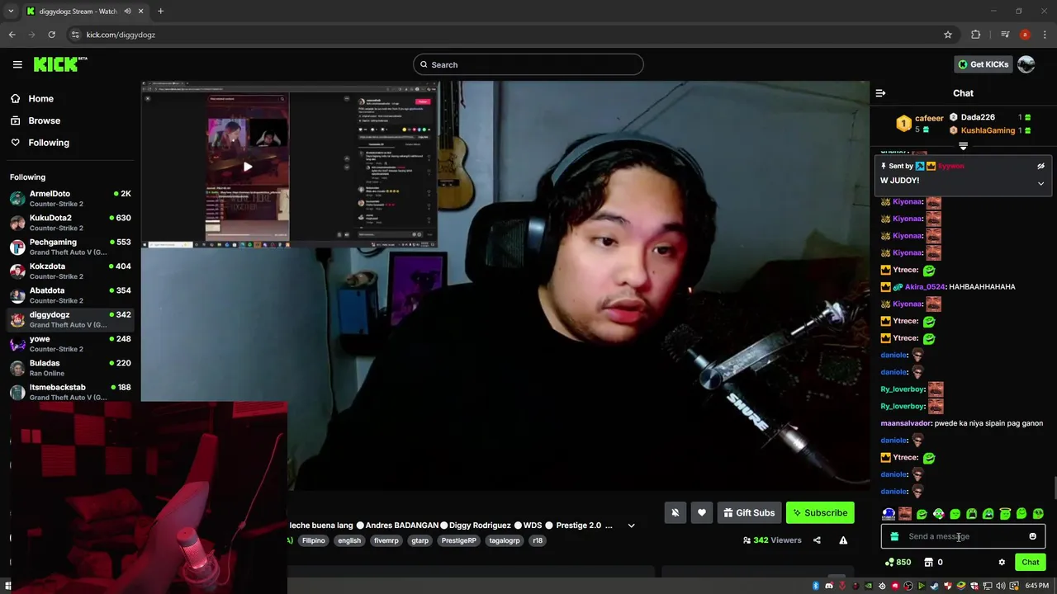Click the report warning triangle icon
Image resolution: width=1057 pixels, height=594 pixels.
pyautogui.click(x=843, y=540)
